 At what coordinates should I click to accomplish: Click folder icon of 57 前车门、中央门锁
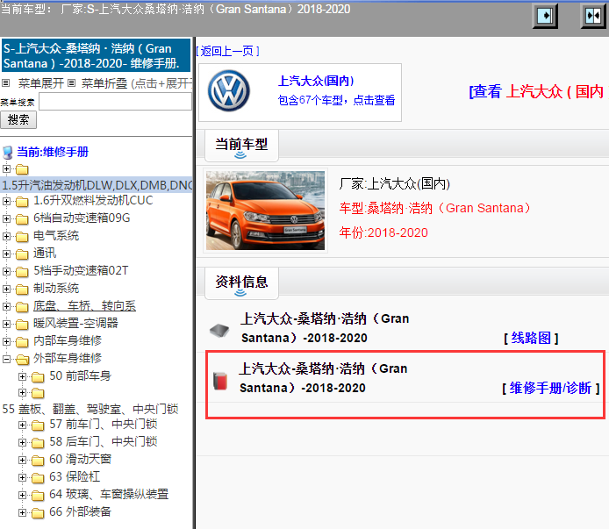(38, 425)
